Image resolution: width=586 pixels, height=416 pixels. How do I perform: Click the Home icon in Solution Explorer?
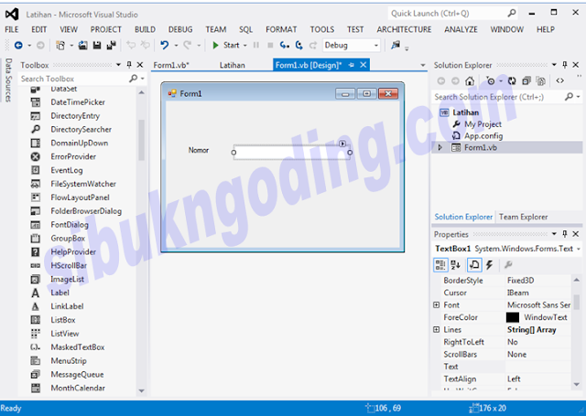(x=470, y=81)
